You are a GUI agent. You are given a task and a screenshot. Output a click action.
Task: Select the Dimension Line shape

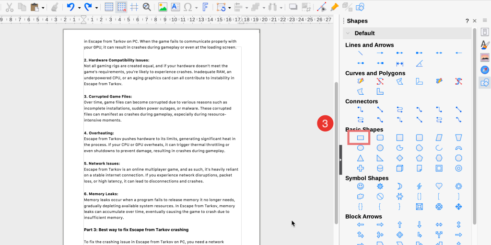[x=399, y=64]
